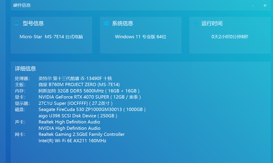Click Micro-Star MS-7E14 台式电脑 text
Viewport: 273px width, 163px height.
(x=51, y=37)
